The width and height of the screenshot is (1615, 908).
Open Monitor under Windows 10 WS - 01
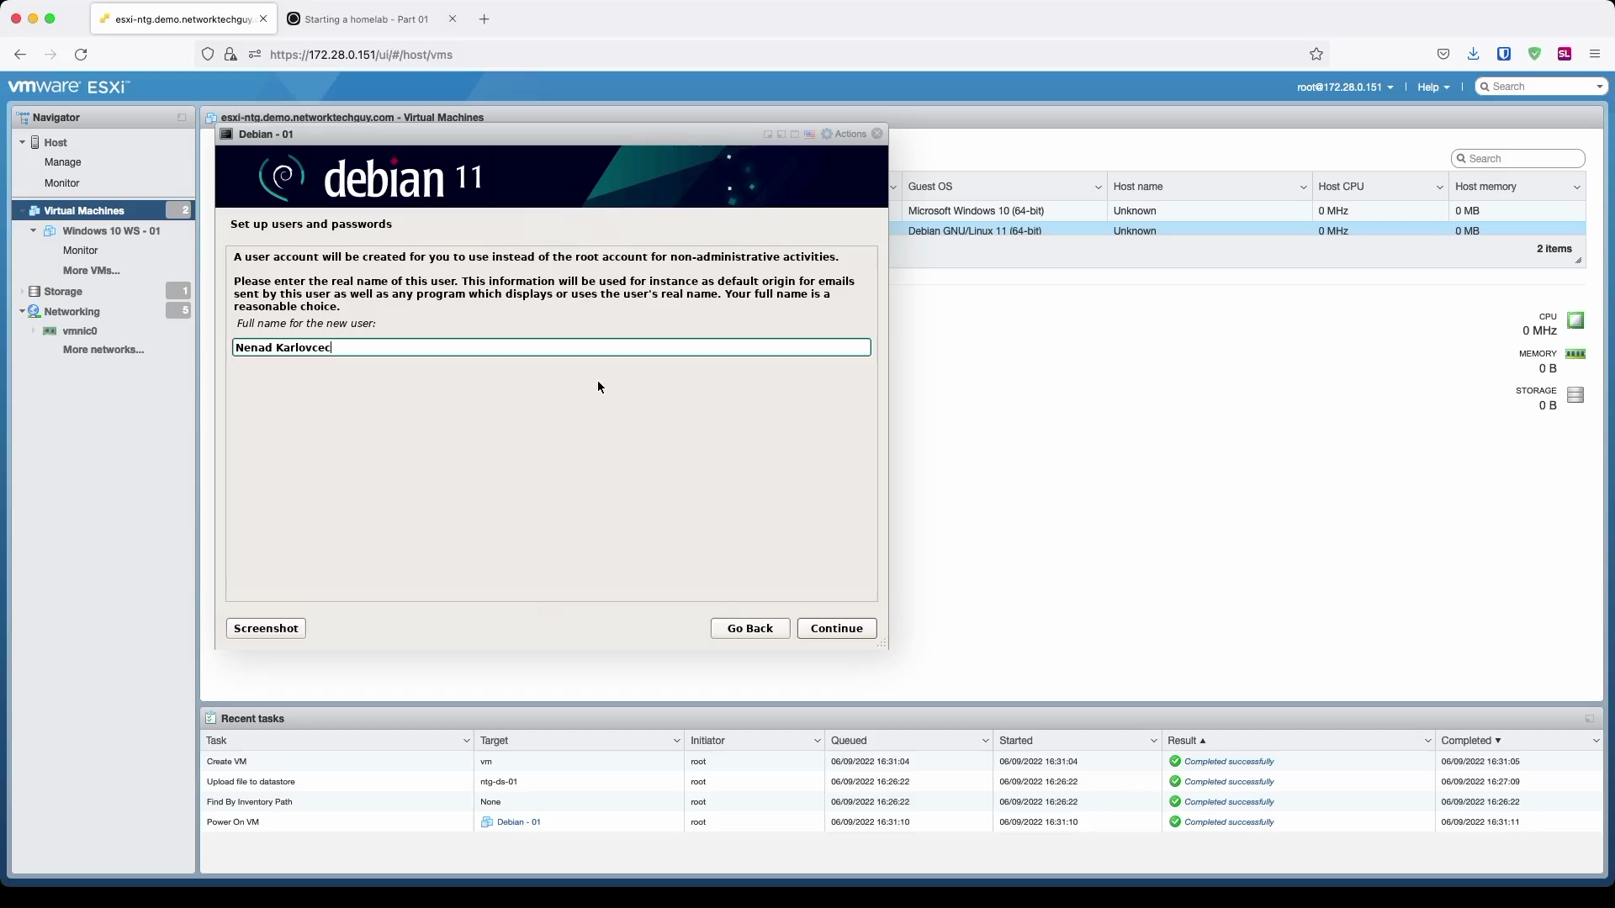(x=81, y=251)
